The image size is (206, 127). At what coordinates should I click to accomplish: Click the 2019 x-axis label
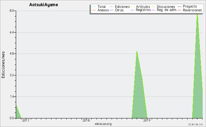pyautogui.click(x=147, y=120)
